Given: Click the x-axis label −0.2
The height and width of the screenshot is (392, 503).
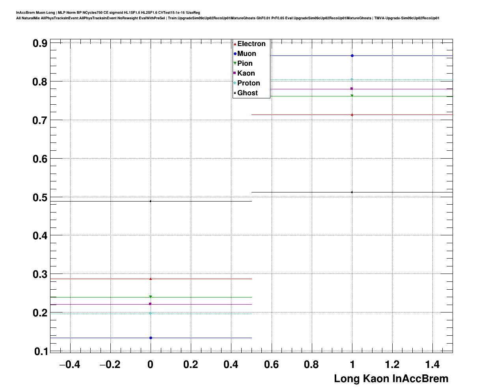Looking at the screenshot, I should 110,365.
